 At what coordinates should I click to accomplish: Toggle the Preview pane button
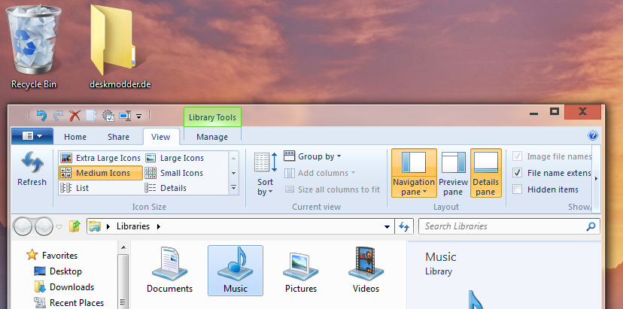click(454, 173)
